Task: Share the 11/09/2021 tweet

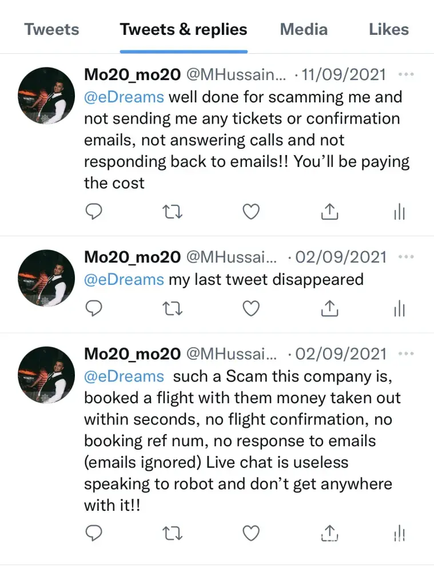Action: tap(329, 212)
